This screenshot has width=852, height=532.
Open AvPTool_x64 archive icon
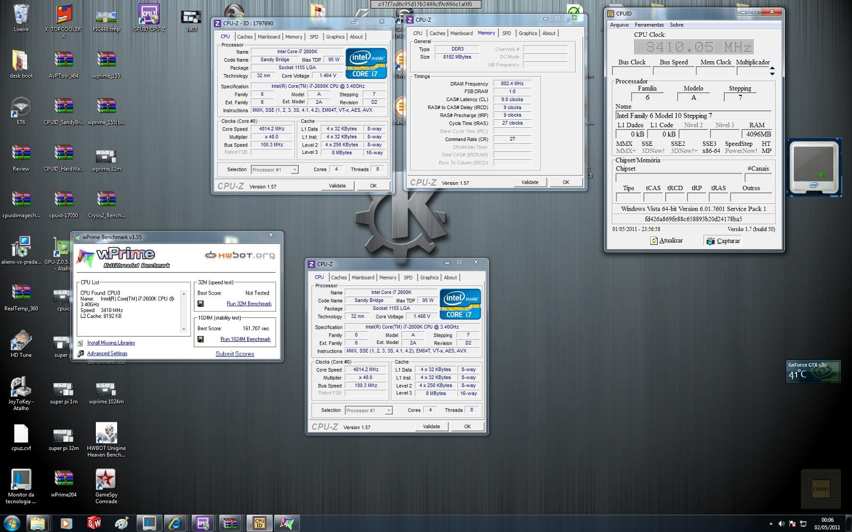pos(63,65)
